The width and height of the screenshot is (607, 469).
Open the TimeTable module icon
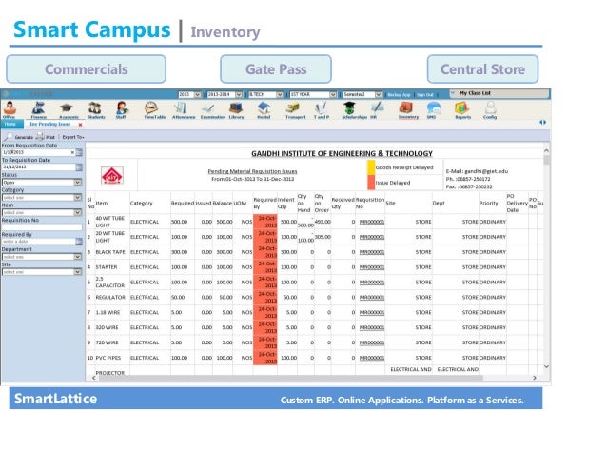tap(154, 109)
